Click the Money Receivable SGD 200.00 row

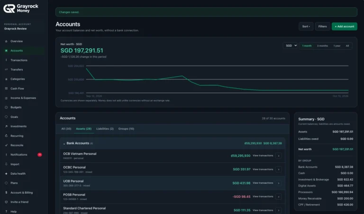point(326,198)
